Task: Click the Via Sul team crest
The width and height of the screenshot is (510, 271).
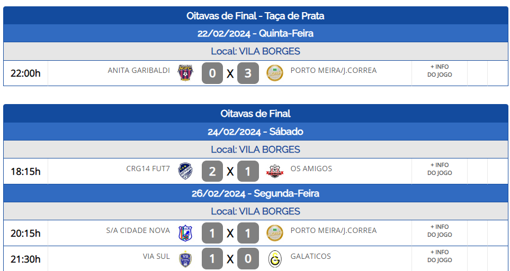Action: point(185,258)
